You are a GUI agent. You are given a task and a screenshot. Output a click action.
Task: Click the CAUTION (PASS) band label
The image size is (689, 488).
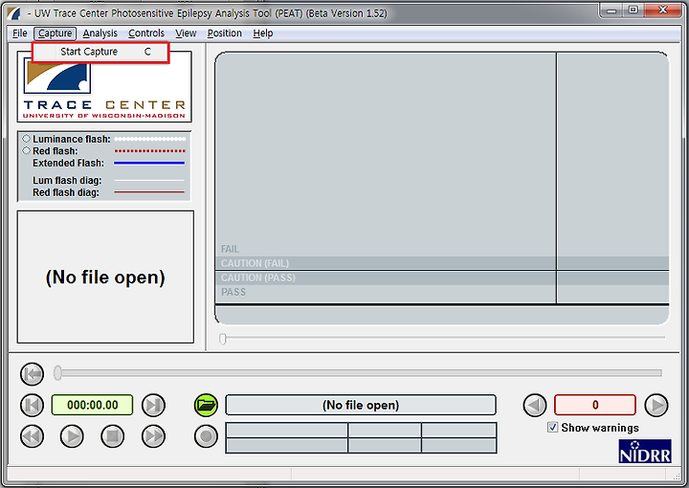point(258,277)
